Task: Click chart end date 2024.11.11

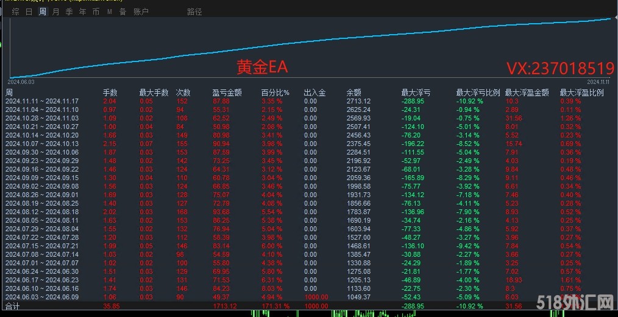Action: (598, 82)
